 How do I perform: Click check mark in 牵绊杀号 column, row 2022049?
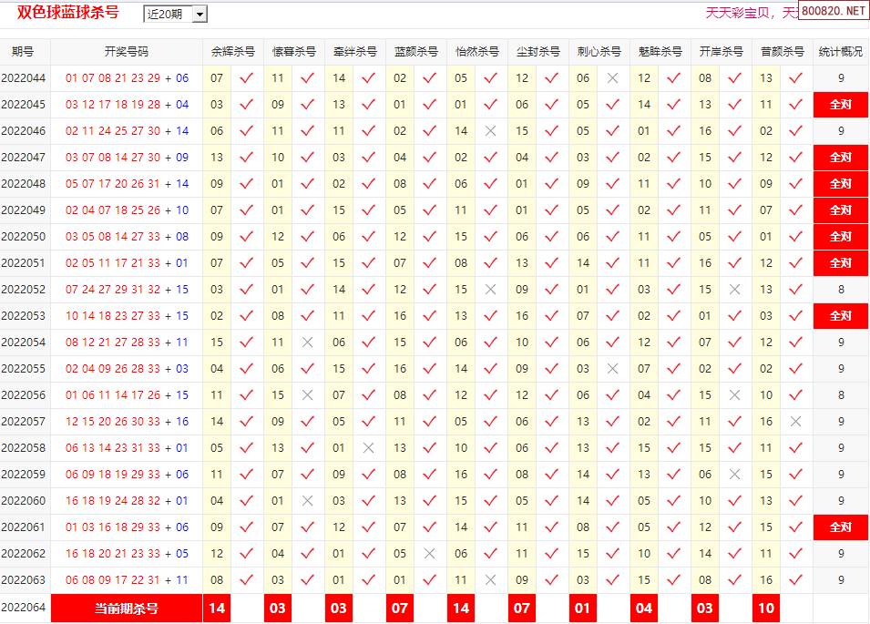(x=368, y=210)
